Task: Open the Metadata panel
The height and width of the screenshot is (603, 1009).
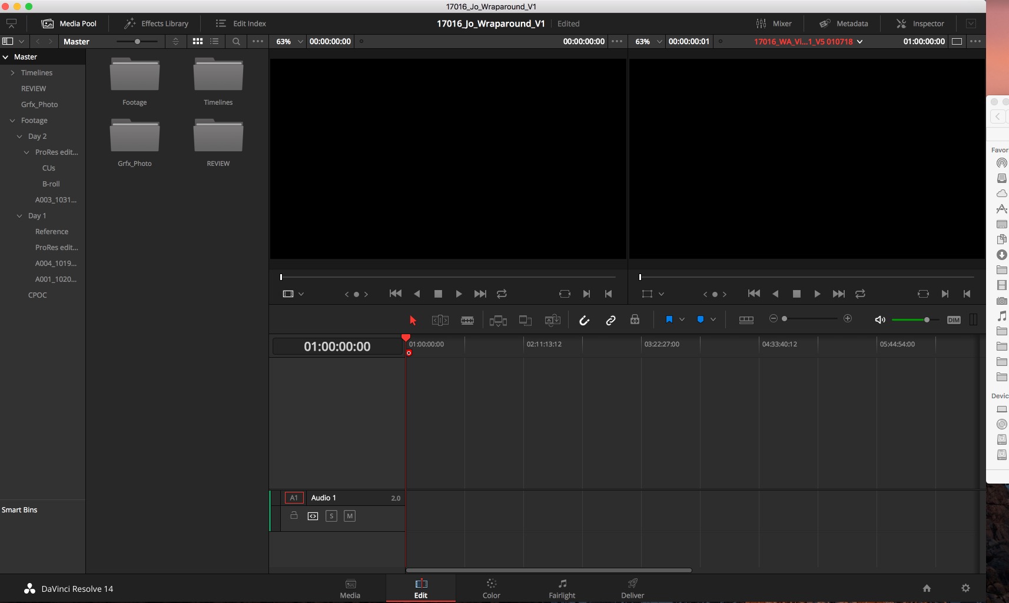Action: pos(844,24)
